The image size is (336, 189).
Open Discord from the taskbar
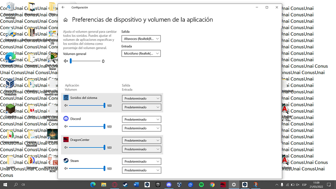(x=169, y=185)
